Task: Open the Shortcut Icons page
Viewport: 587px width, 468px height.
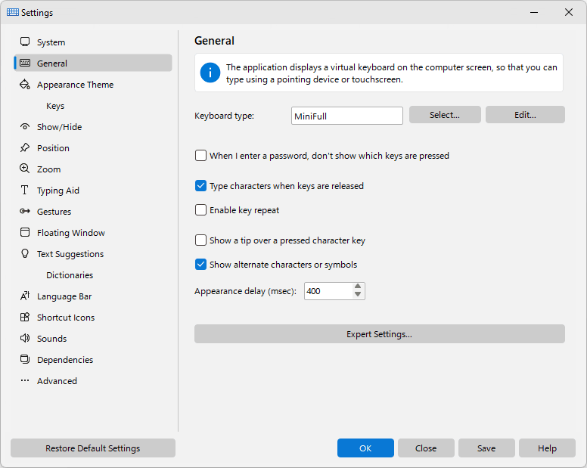Action: click(x=93, y=317)
